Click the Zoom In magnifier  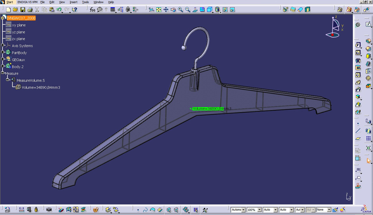[180, 10]
